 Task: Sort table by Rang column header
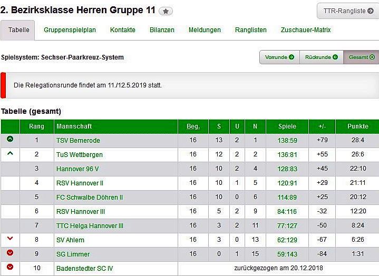point(36,126)
